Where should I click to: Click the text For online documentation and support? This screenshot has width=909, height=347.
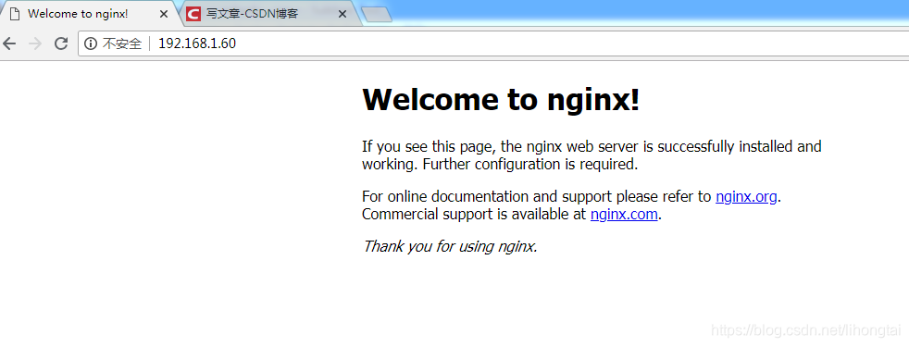[487, 197]
